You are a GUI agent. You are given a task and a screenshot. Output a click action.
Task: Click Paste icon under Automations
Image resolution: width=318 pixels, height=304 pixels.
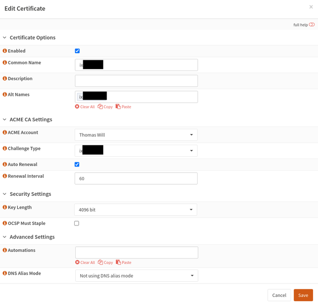[118, 262]
